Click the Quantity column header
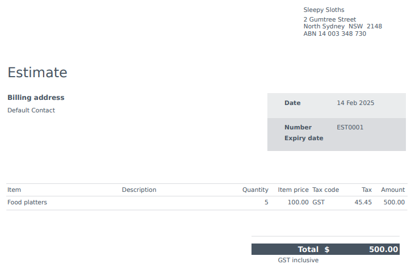This screenshot has width=415, height=277. (x=255, y=190)
